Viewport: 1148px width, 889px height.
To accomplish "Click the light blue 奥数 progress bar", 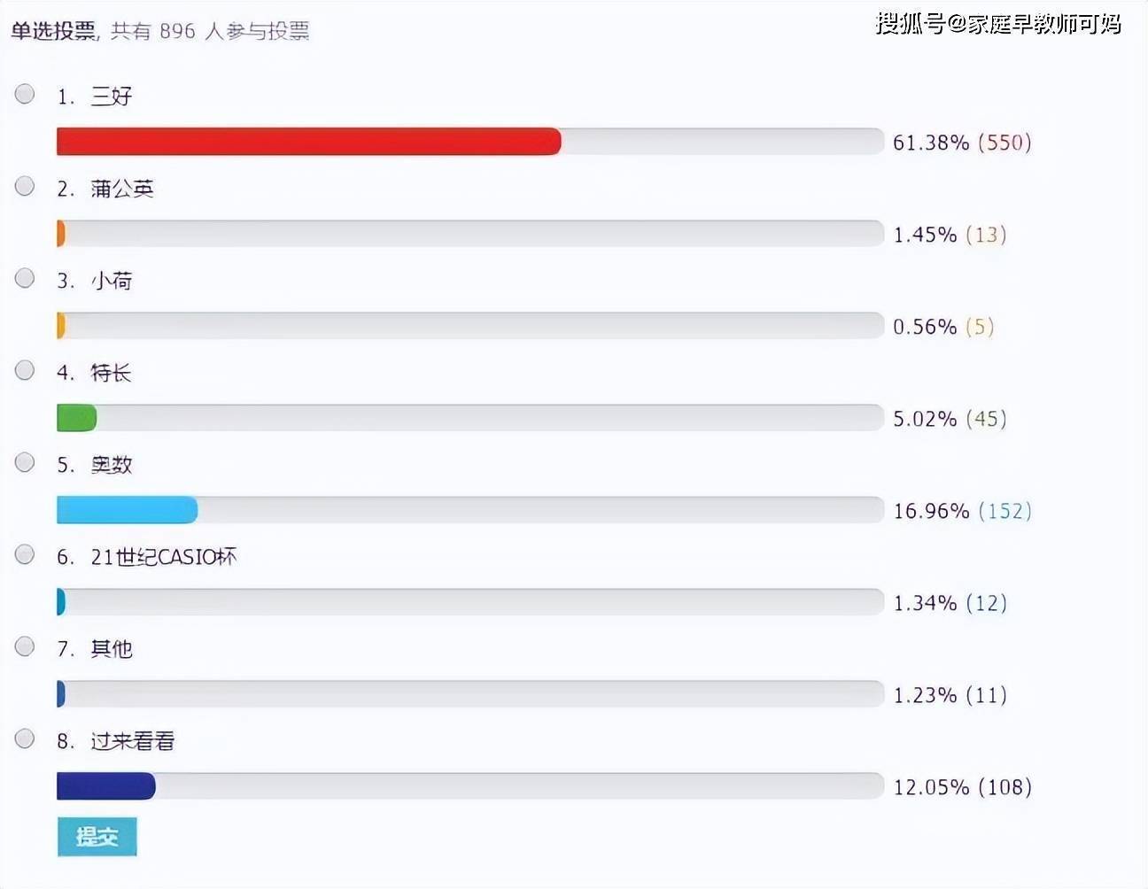I will click(127, 510).
